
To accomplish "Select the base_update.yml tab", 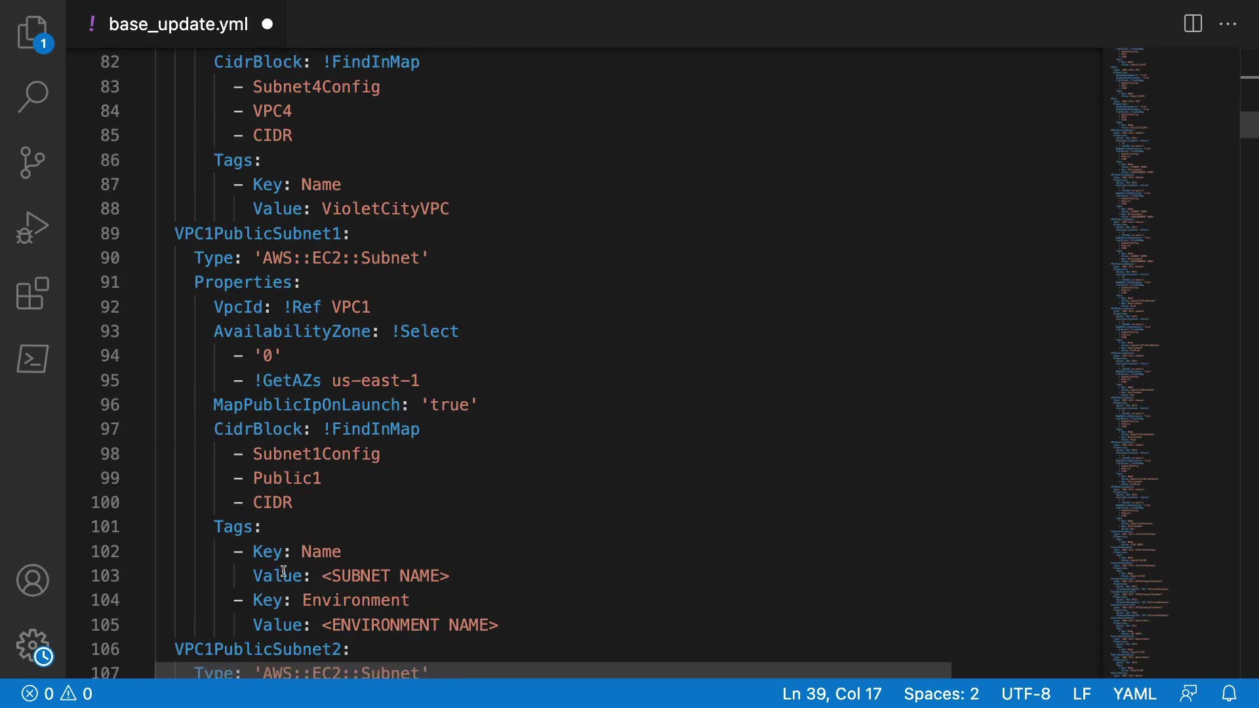I will click(x=178, y=24).
